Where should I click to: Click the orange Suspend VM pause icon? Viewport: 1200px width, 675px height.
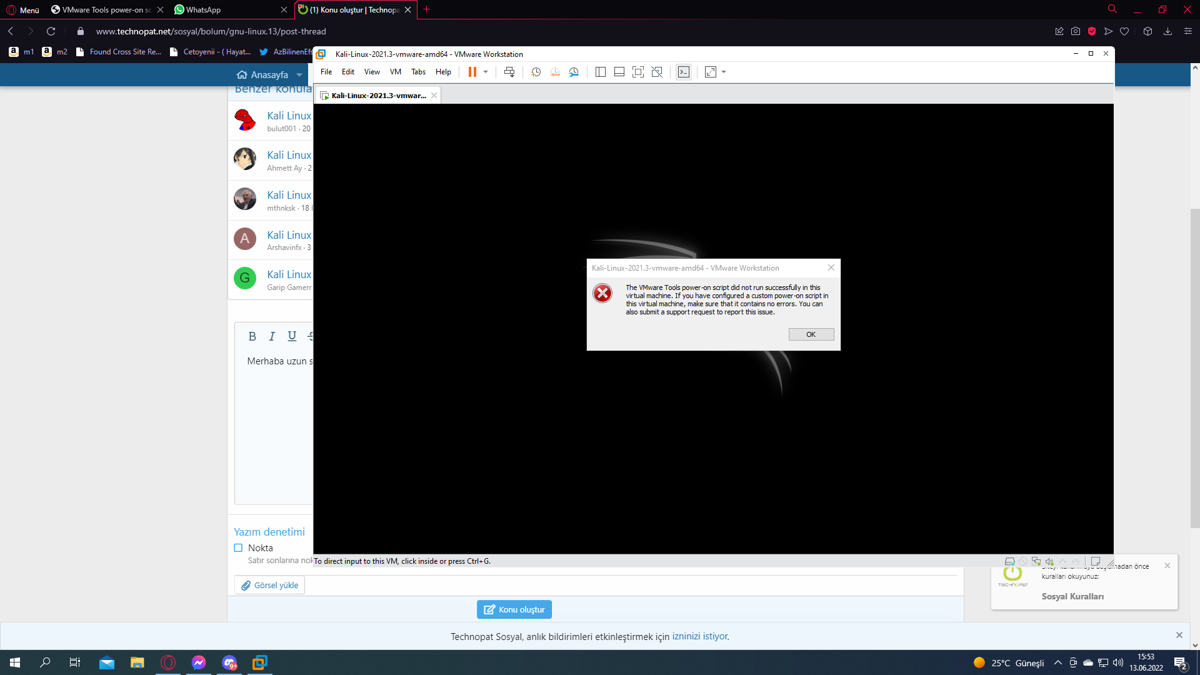tap(472, 72)
